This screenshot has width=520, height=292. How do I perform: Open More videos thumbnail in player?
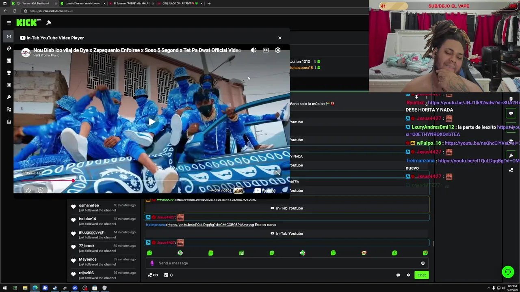[238, 191]
